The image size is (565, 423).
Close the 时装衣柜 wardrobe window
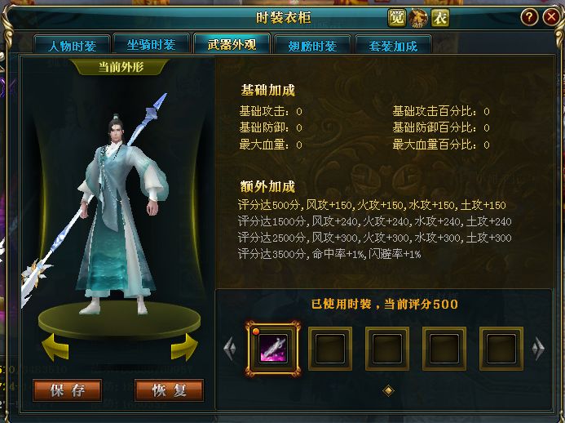(551, 16)
